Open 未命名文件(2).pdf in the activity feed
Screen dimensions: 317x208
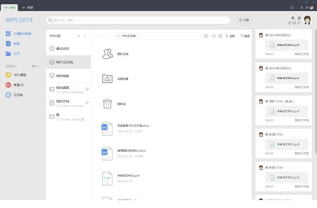pyautogui.click(x=286, y=177)
